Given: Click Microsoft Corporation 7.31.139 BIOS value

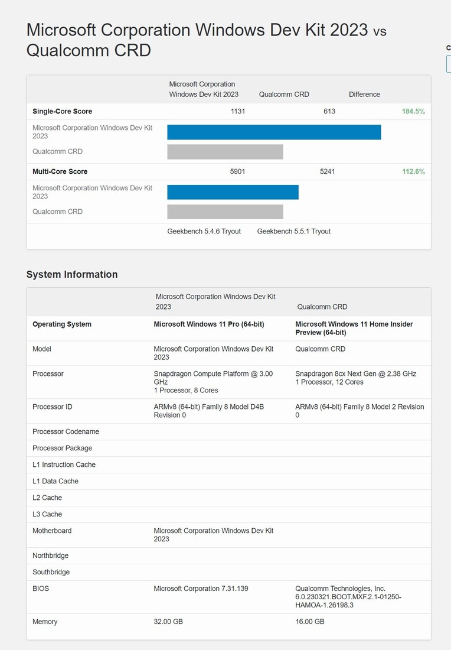Looking at the screenshot, I should (201, 589).
